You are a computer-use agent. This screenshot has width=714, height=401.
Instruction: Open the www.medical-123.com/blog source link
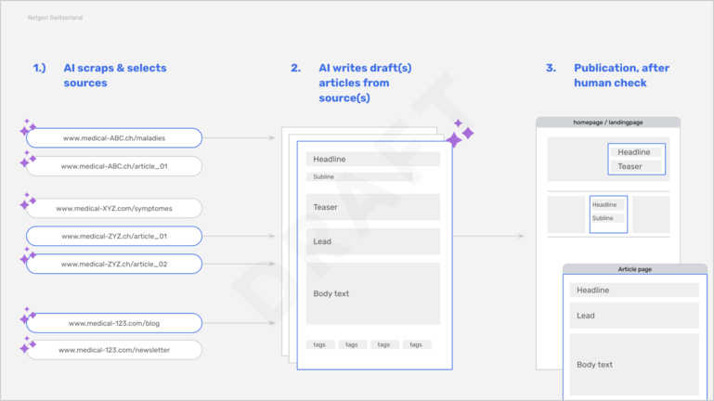point(114,323)
